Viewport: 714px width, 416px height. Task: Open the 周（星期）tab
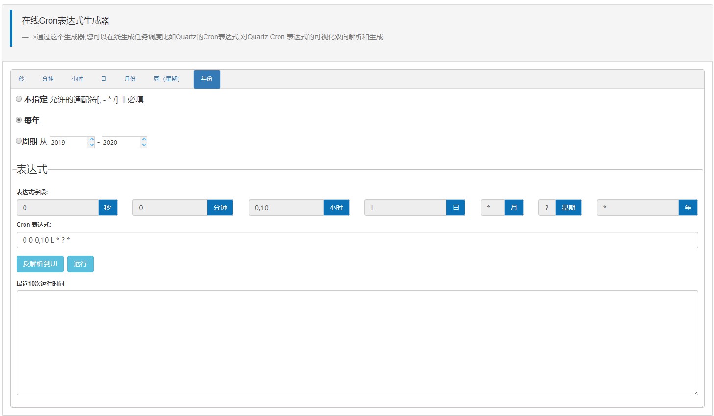(168, 79)
